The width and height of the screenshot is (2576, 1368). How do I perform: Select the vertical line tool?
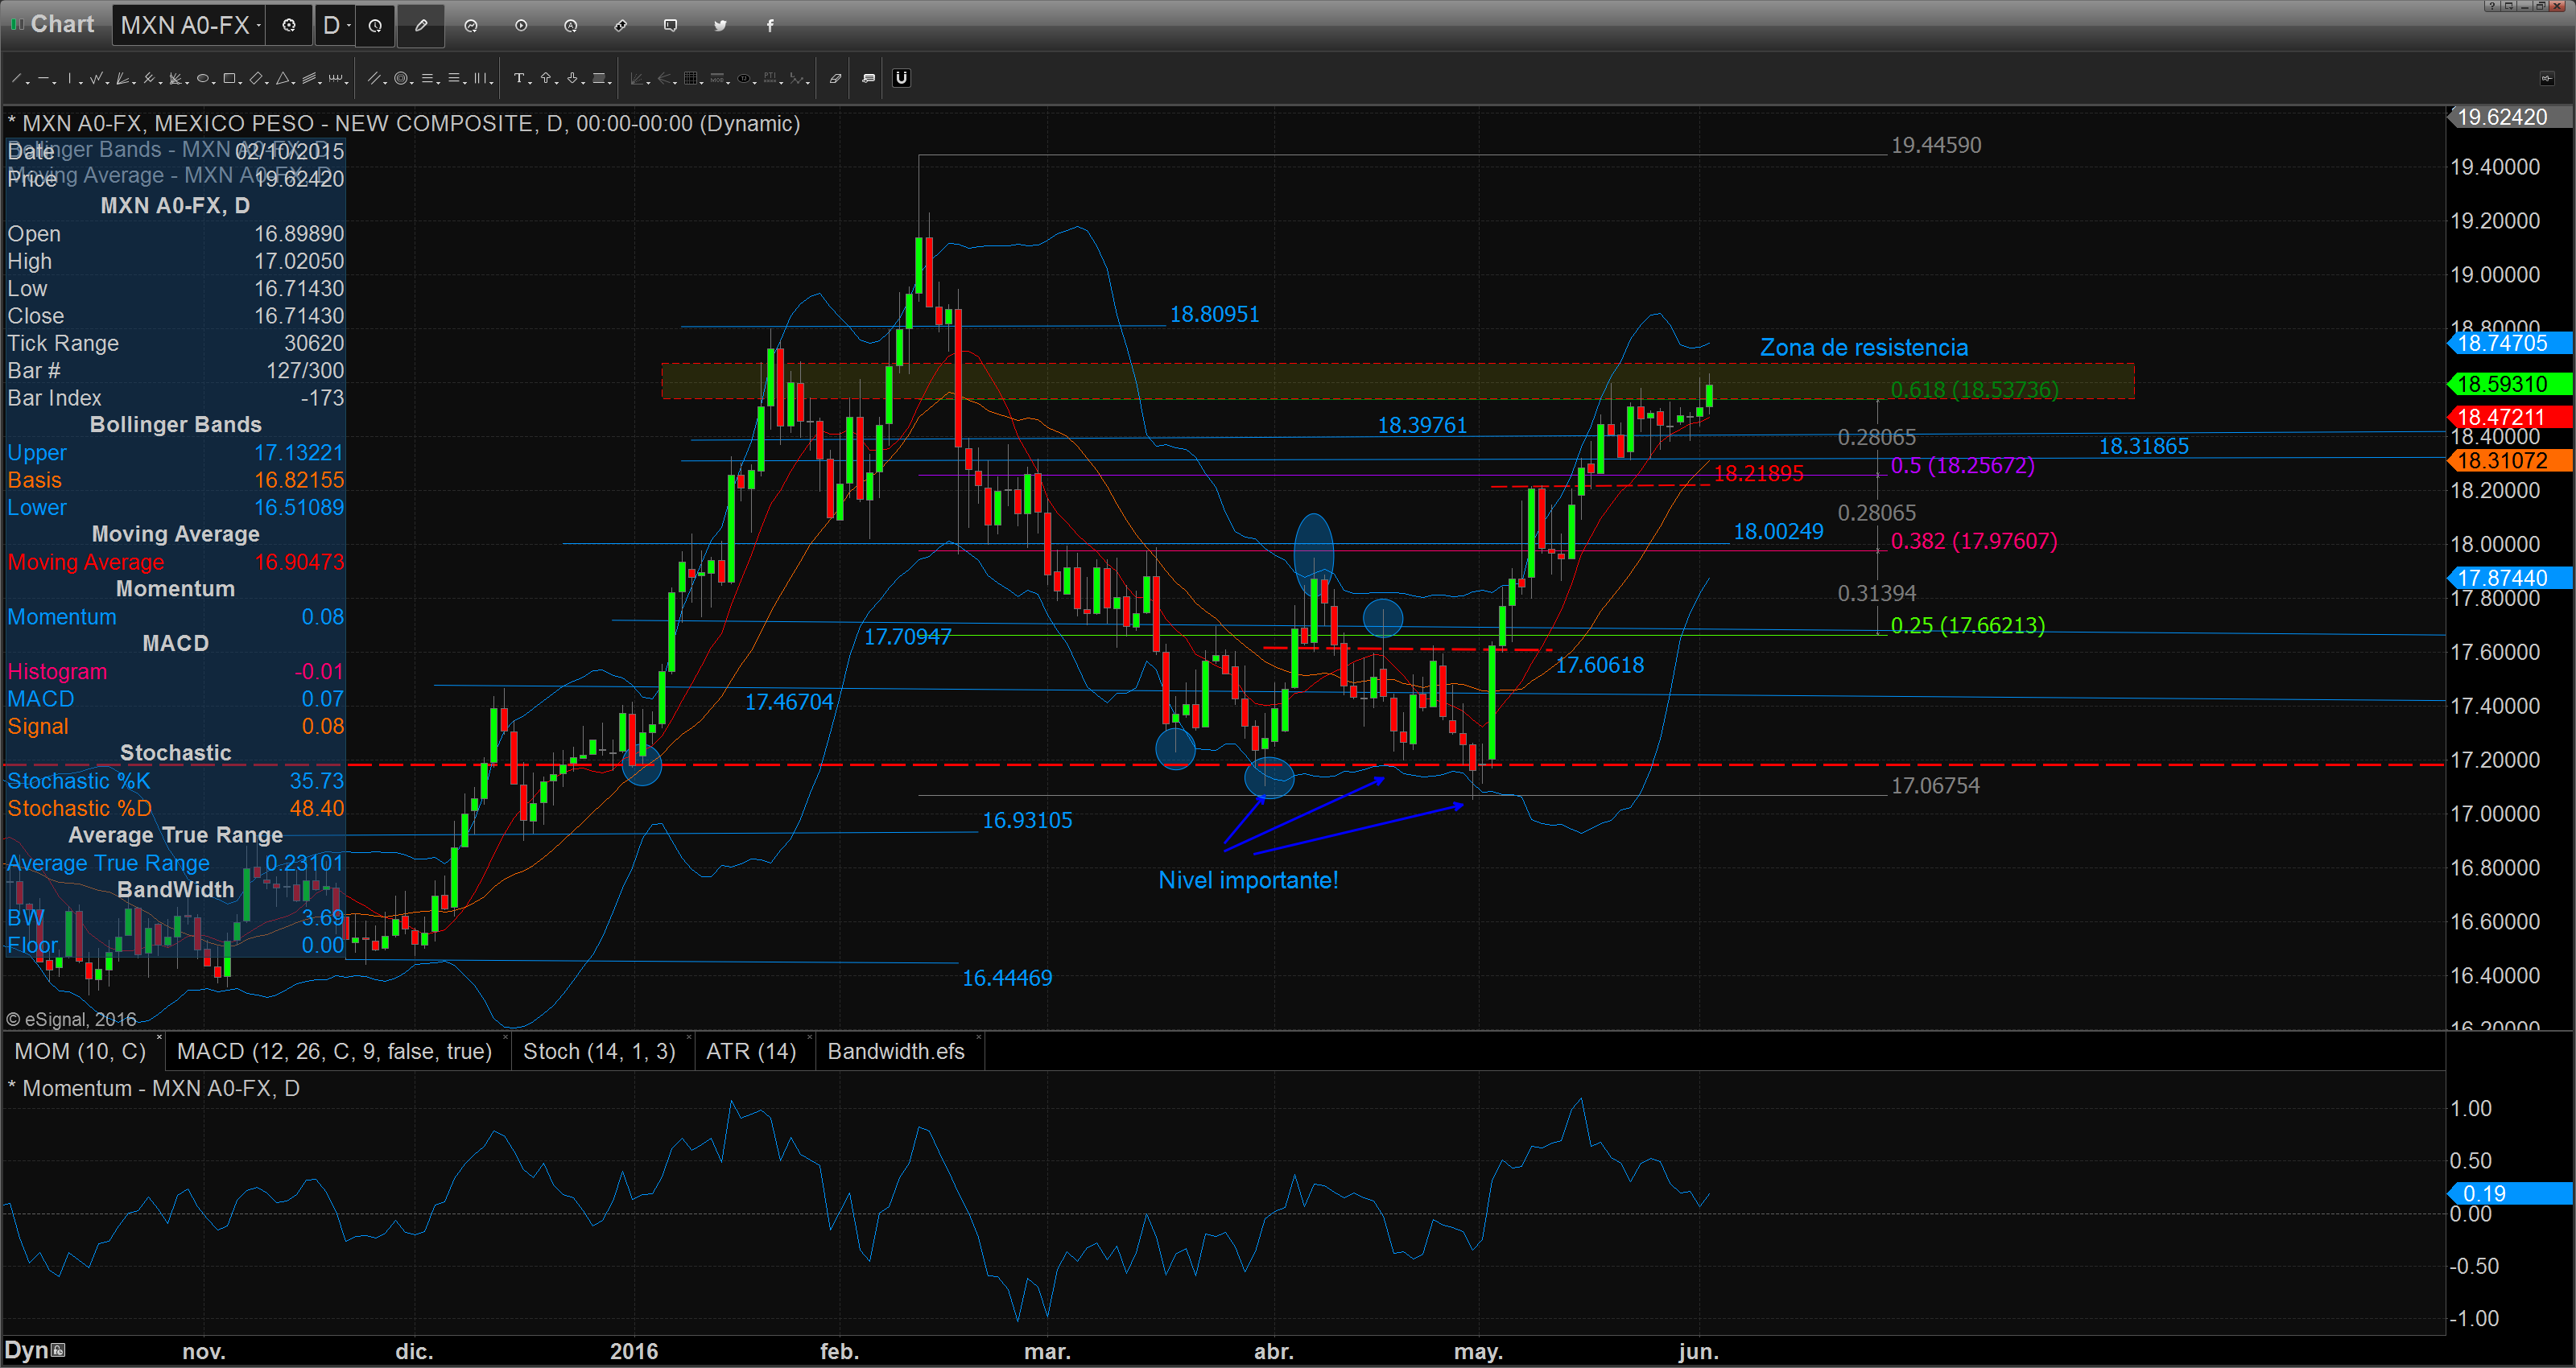coord(70,78)
